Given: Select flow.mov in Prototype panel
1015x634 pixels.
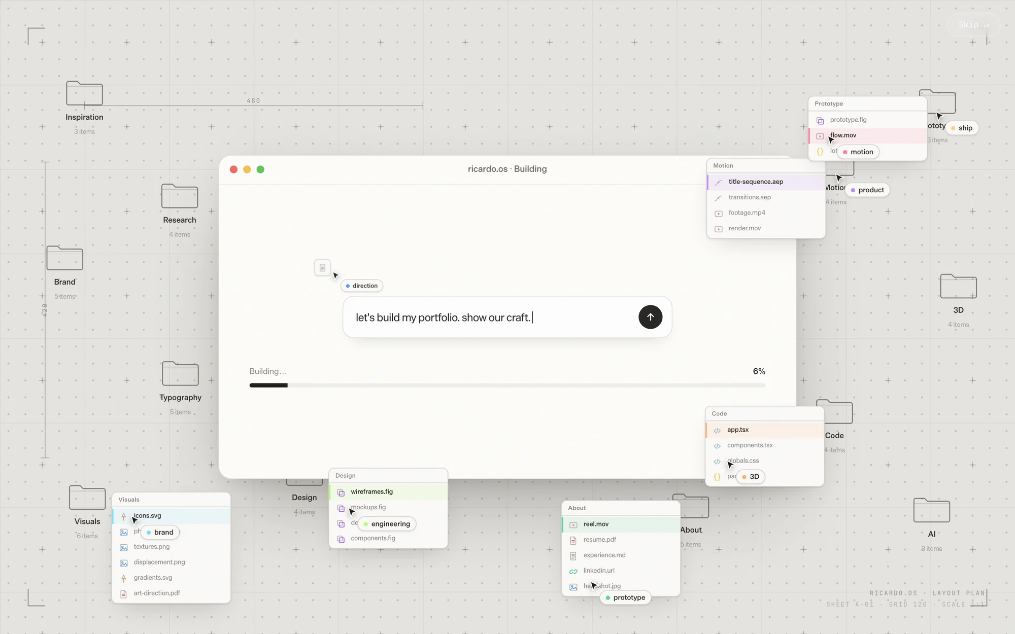Looking at the screenshot, I should point(867,135).
